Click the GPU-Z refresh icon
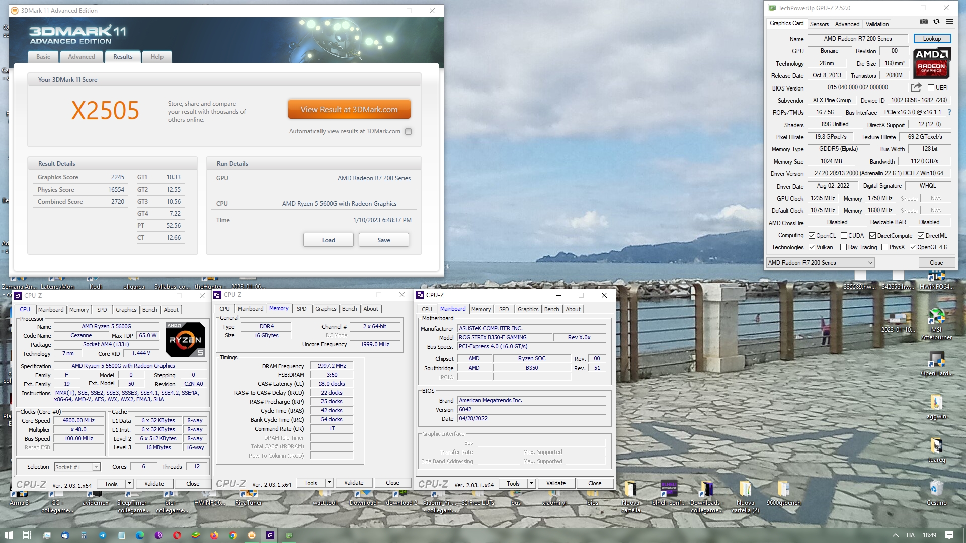 (936, 22)
